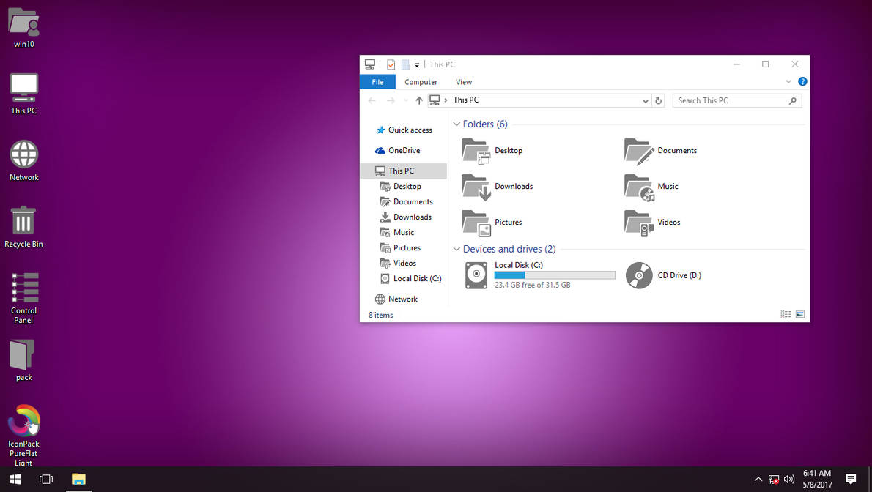Viewport: 872px width, 492px height.
Task: Open the View ribbon tab
Action: 463,82
